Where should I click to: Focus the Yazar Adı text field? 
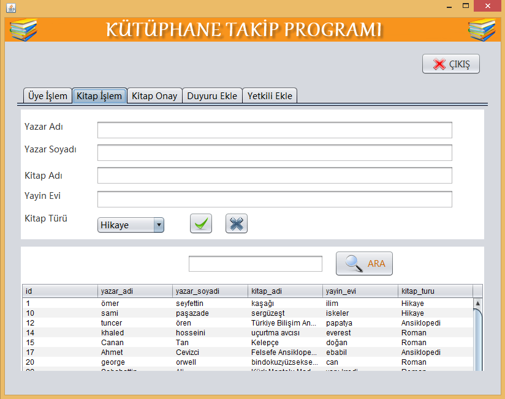(274, 130)
